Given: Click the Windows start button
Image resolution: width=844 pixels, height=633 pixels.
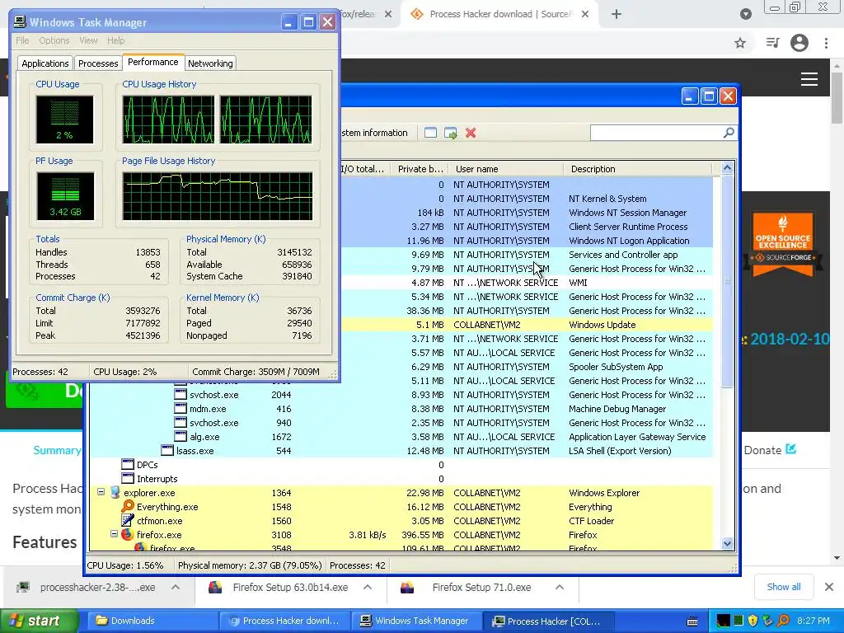Looking at the screenshot, I should click(x=38, y=621).
